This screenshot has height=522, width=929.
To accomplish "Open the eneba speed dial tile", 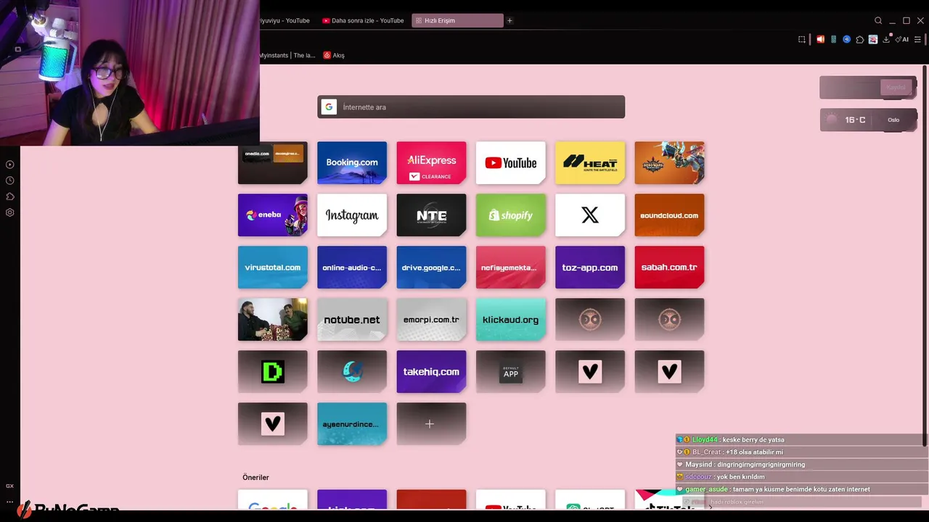I will coord(273,215).
